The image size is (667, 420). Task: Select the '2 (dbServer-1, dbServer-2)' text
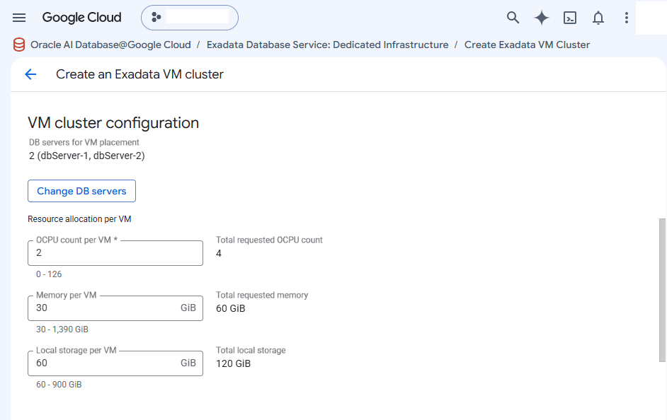[87, 156]
